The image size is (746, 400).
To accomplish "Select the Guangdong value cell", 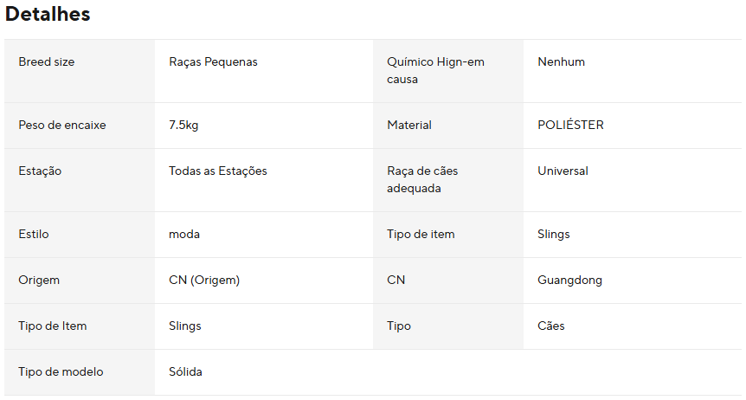I will [x=633, y=281].
